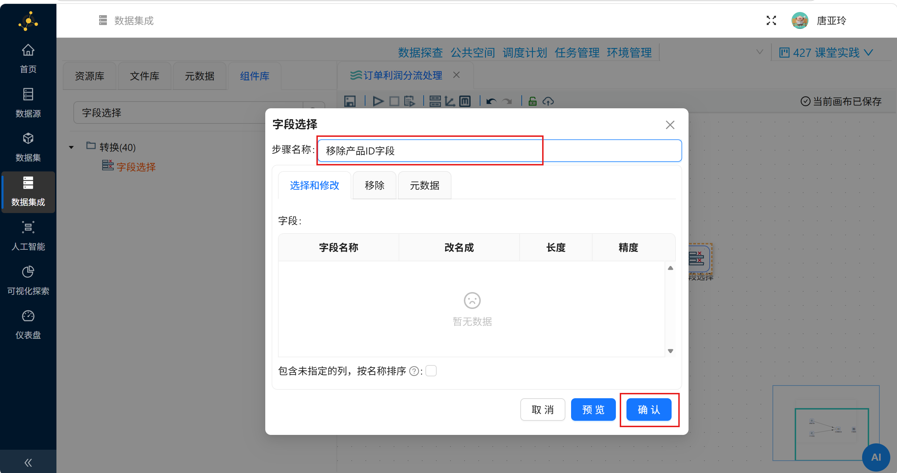Image resolution: width=897 pixels, height=473 pixels.
Task: Toggle fullscreen icon in top header
Action: [x=771, y=21]
